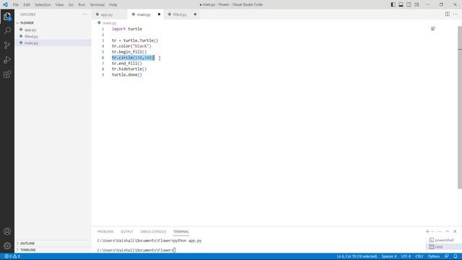Change end of line sequence CRLF
The image size is (462, 260).
coord(419,256)
